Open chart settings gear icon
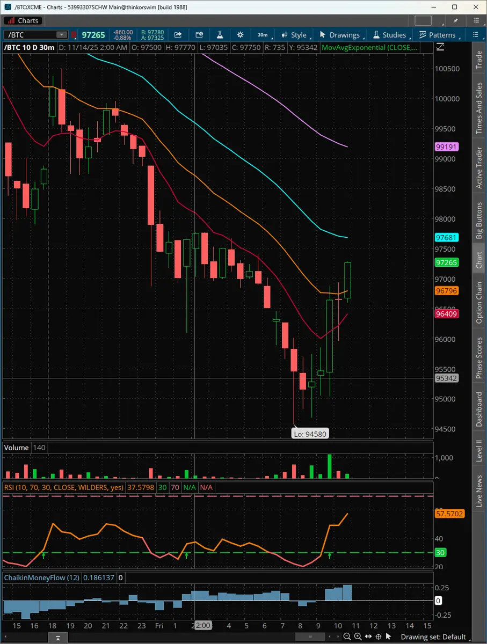Viewport: 487px width, 644px height. click(240, 34)
